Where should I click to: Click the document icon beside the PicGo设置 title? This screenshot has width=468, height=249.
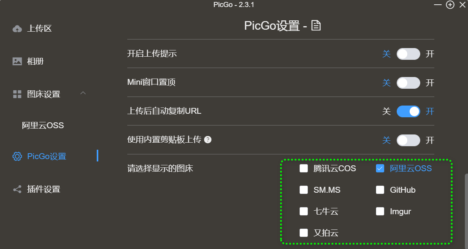point(316,25)
